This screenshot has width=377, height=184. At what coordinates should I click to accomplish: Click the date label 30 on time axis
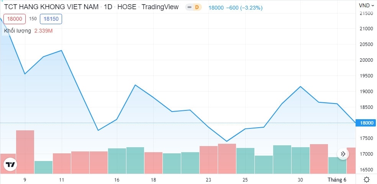(300, 180)
